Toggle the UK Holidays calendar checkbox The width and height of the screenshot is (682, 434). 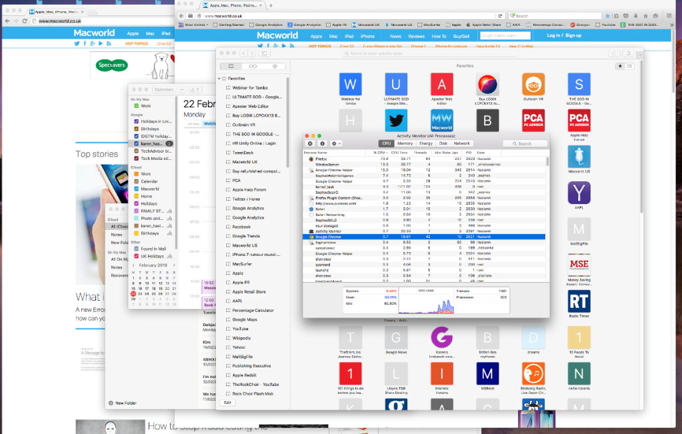coord(136,256)
